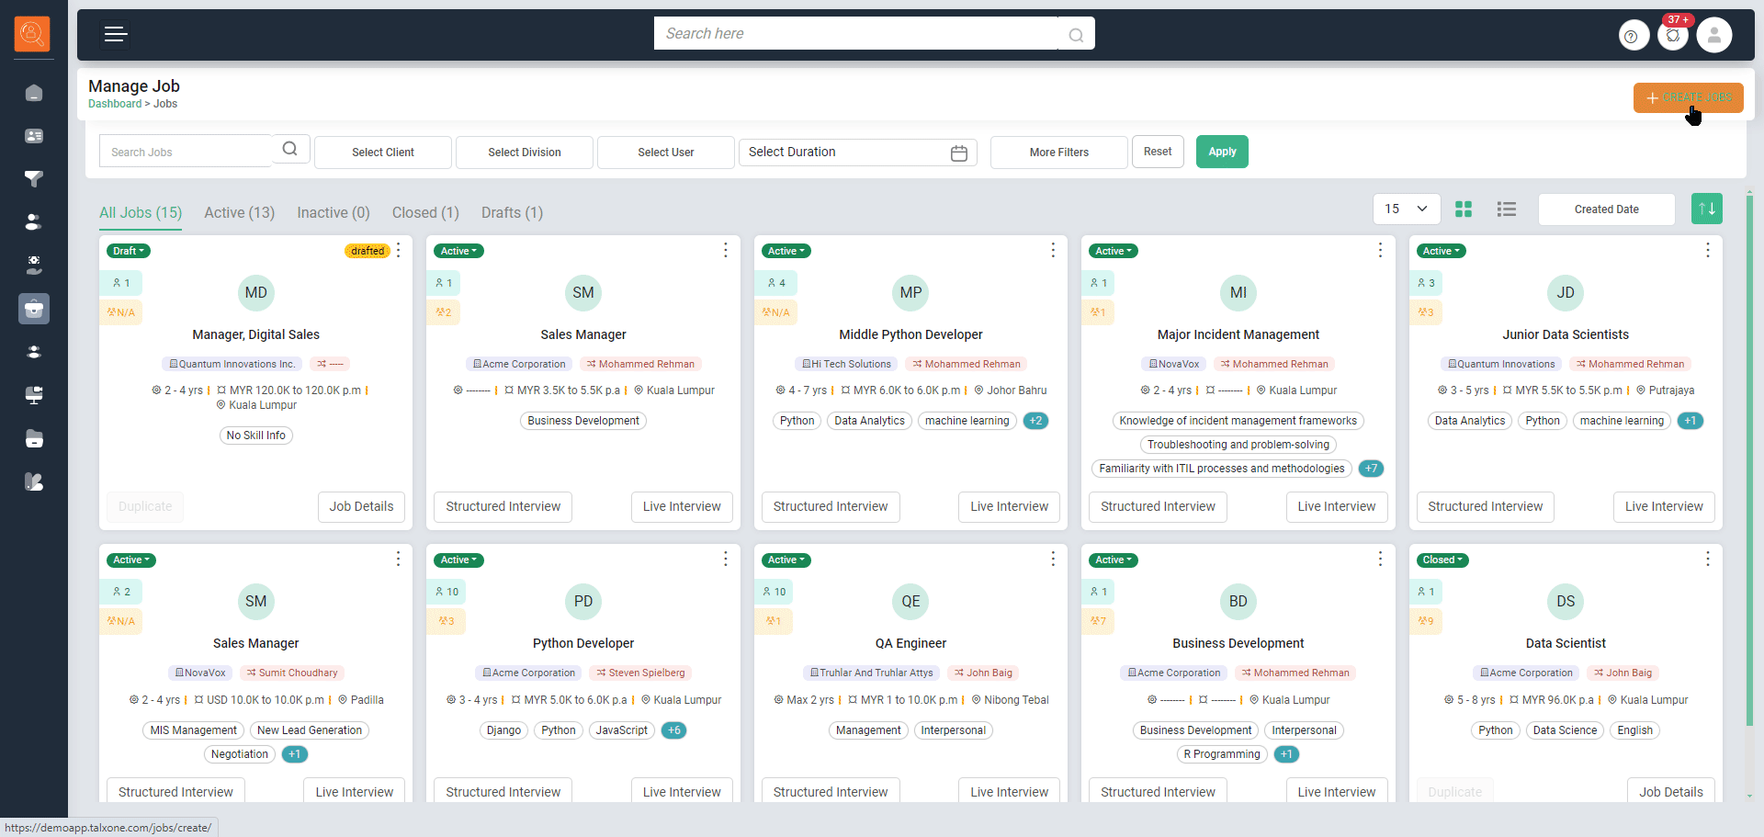Open the notifications icon with 37+ badge
This screenshot has width=1764, height=837.
(x=1673, y=36)
